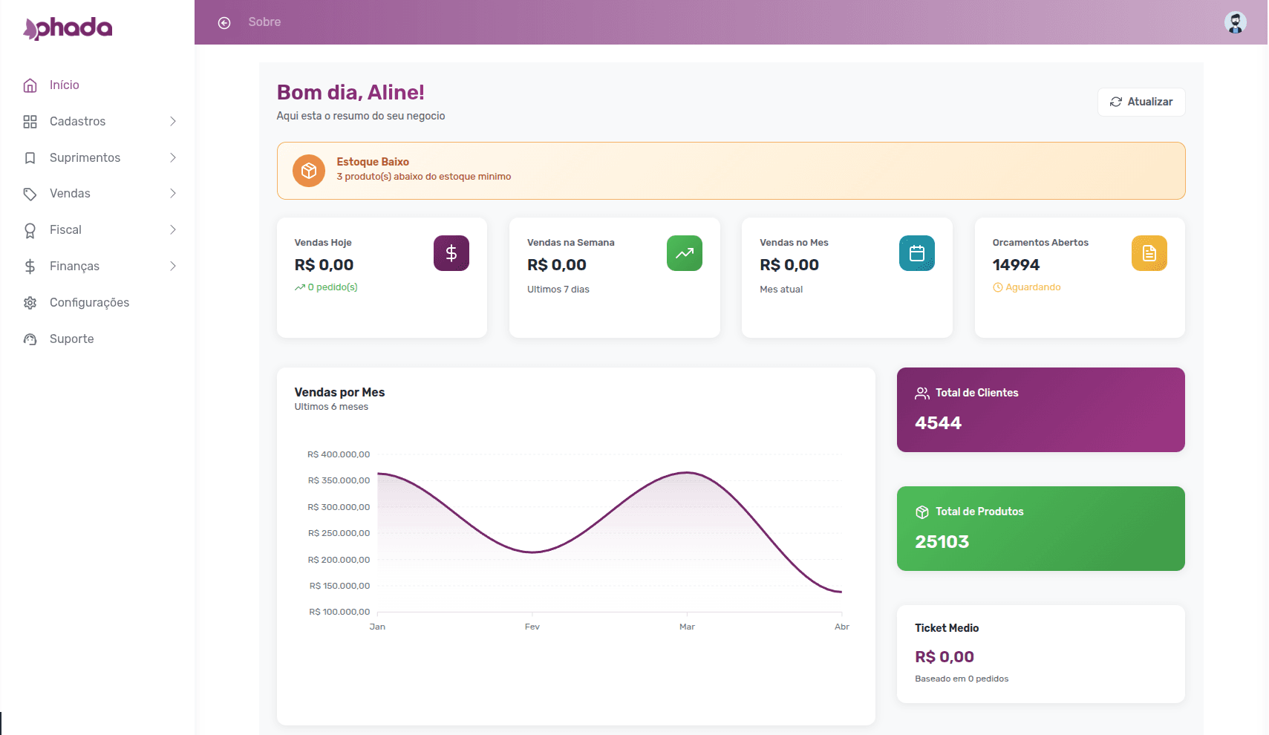Click the Estoque Baixo box icon
The image size is (1269, 735).
point(309,171)
